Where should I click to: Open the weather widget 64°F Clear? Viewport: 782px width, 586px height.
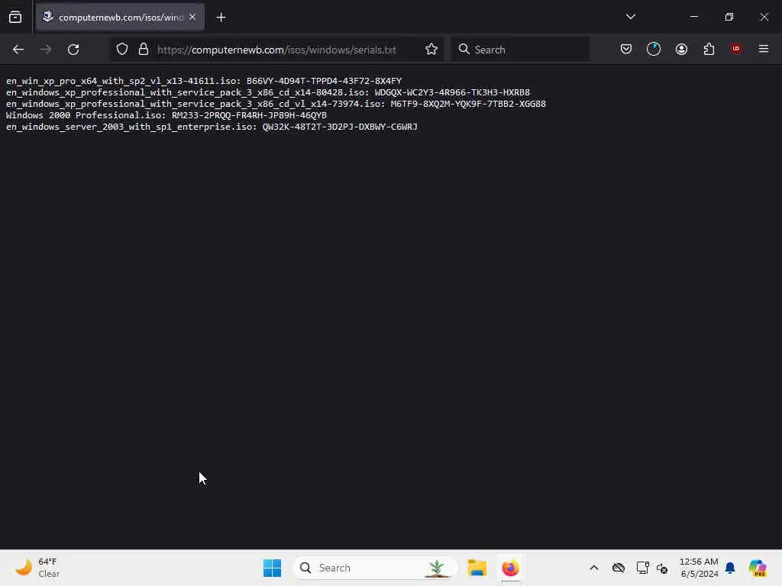tap(38, 568)
